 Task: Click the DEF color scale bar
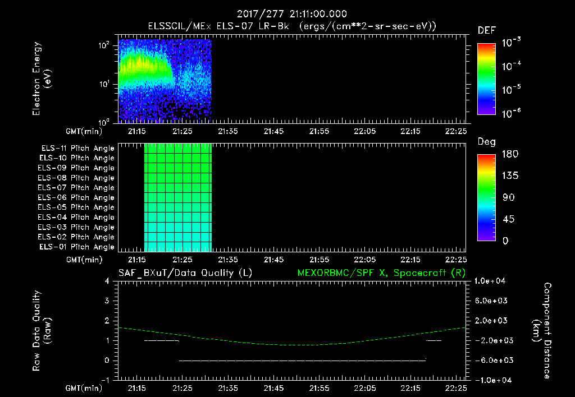pyautogui.click(x=486, y=79)
